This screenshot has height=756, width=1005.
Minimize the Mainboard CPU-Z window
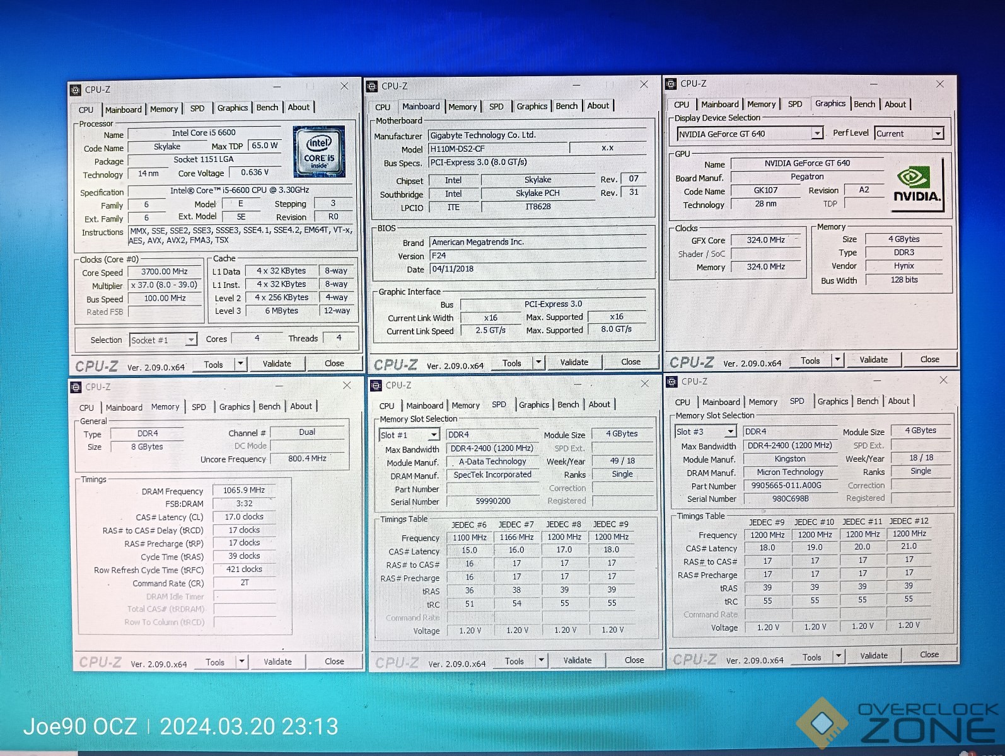tap(576, 85)
